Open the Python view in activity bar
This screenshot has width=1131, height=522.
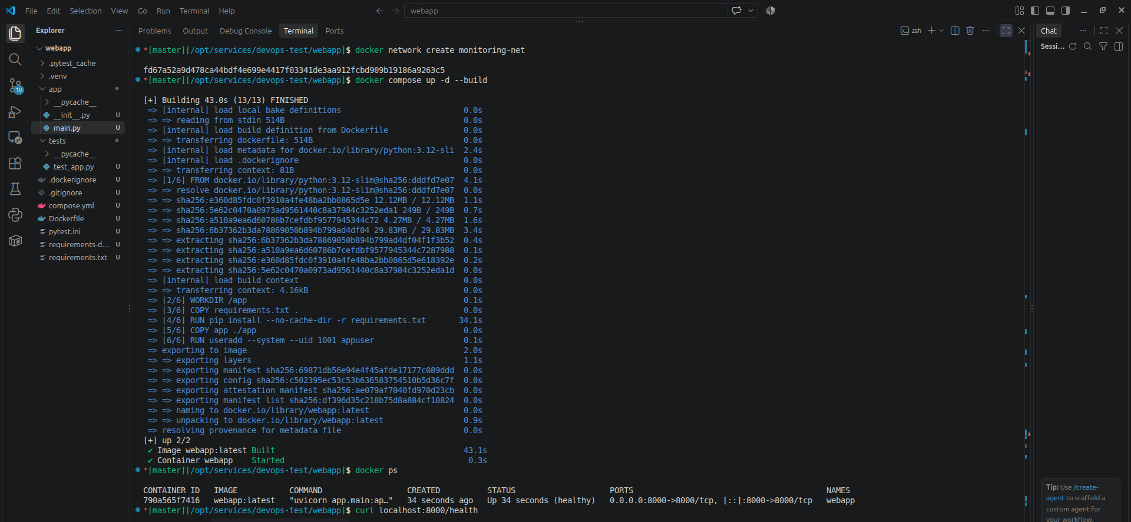point(15,215)
